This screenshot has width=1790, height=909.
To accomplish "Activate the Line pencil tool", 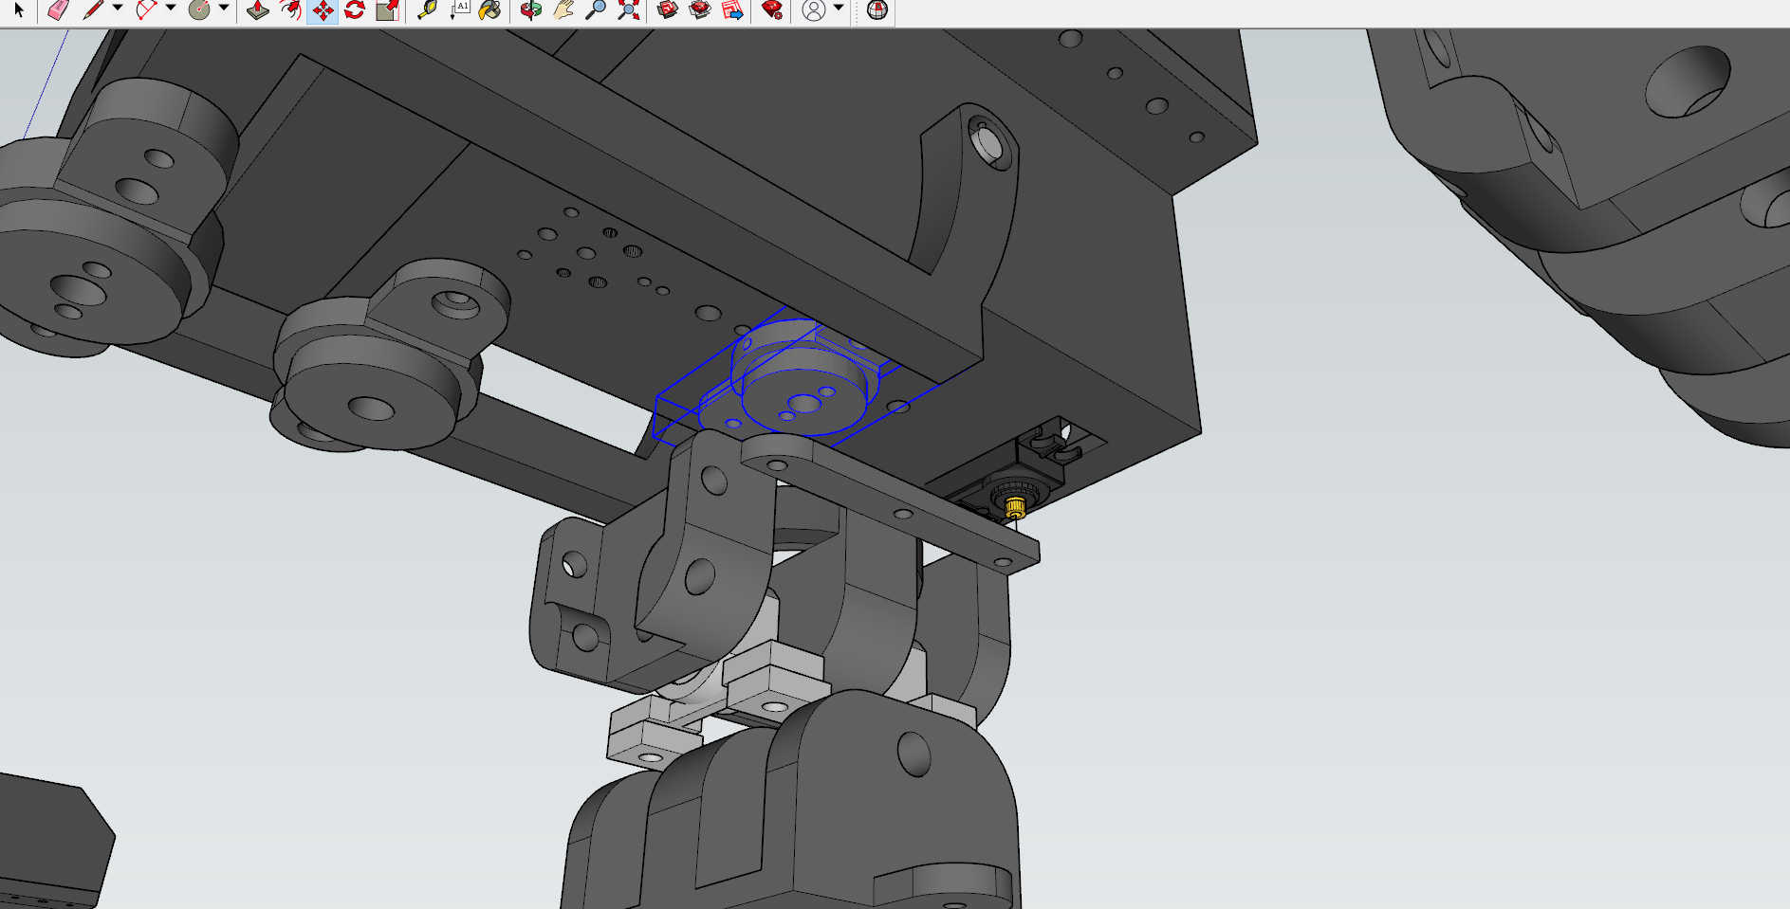I will pyautogui.click(x=92, y=10).
